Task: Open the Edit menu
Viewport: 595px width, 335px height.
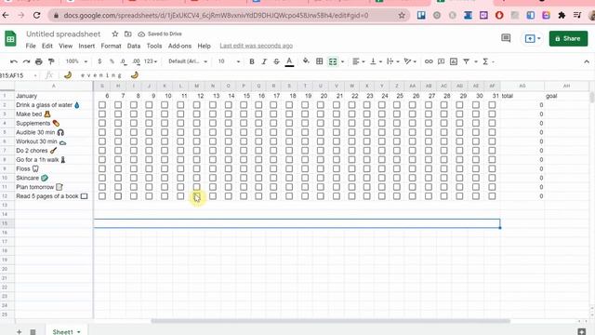Action: (x=47, y=46)
